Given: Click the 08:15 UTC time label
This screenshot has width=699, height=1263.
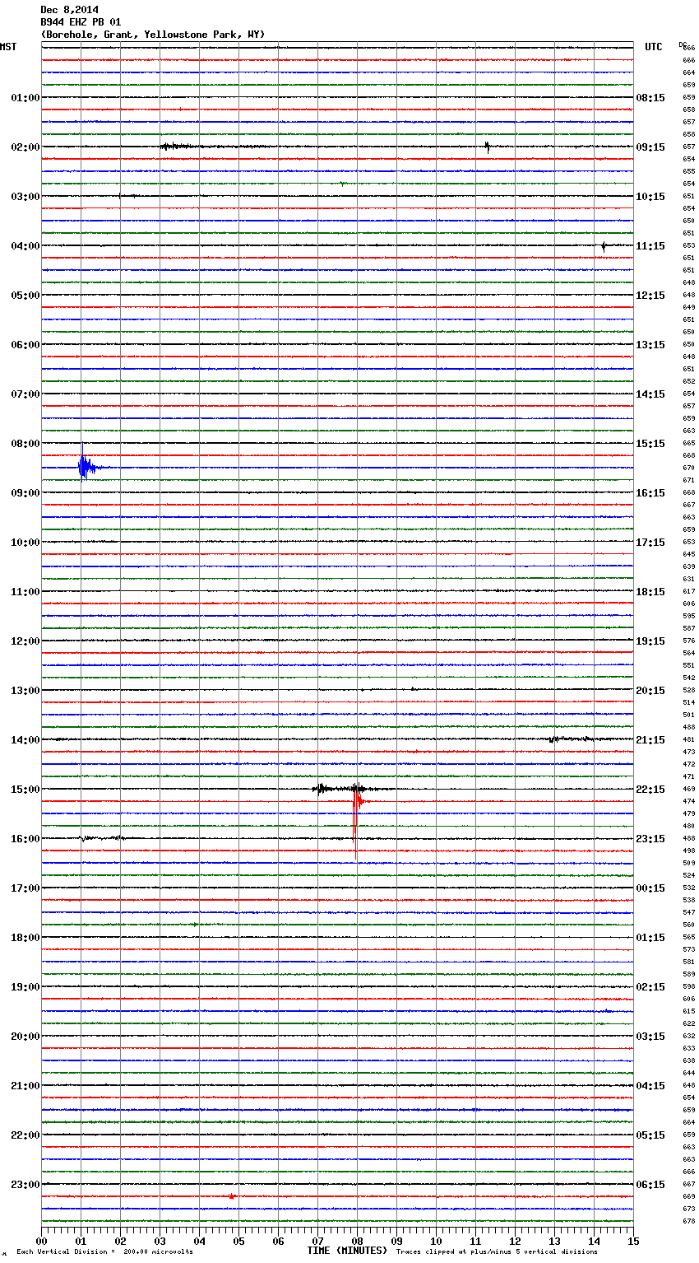Looking at the screenshot, I should [x=650, y=98].
